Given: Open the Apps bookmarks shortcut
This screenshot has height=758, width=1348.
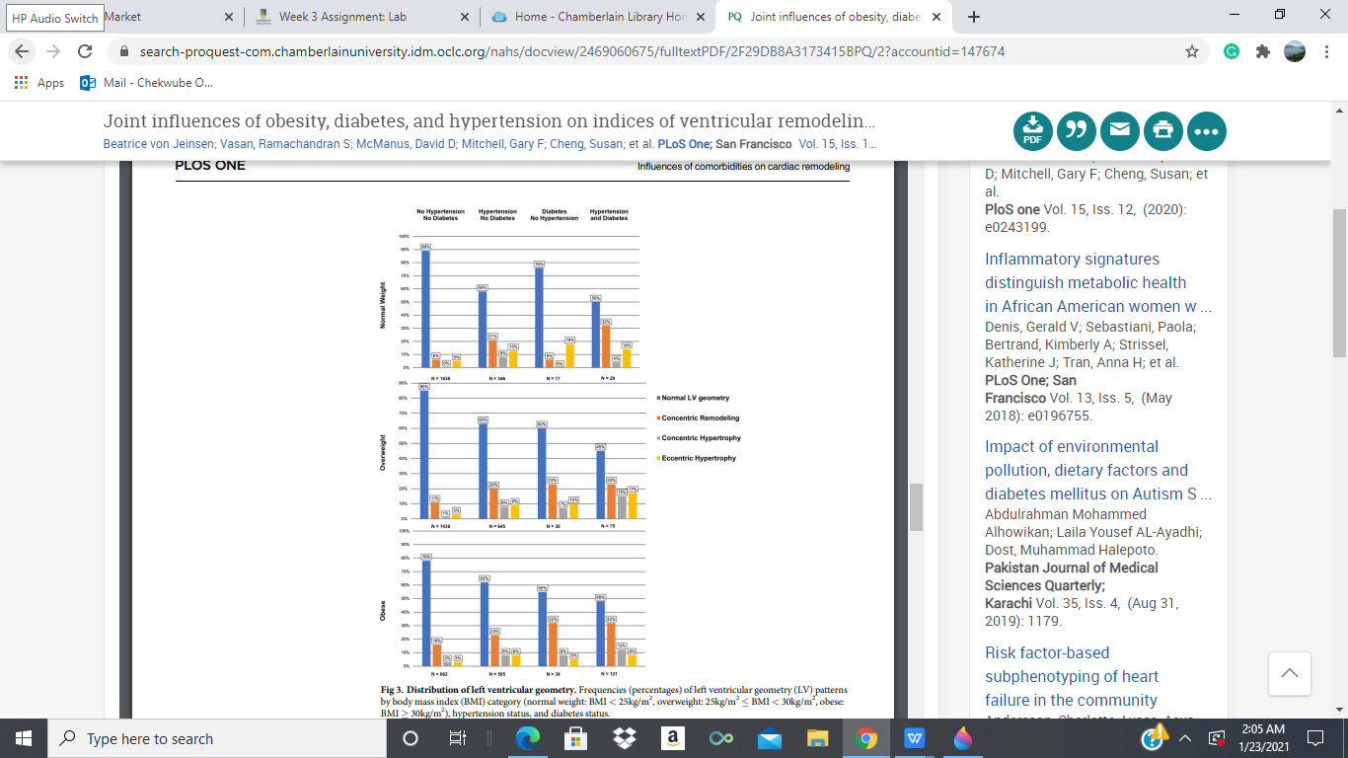Looking at the screenshot, I should 39,83.
